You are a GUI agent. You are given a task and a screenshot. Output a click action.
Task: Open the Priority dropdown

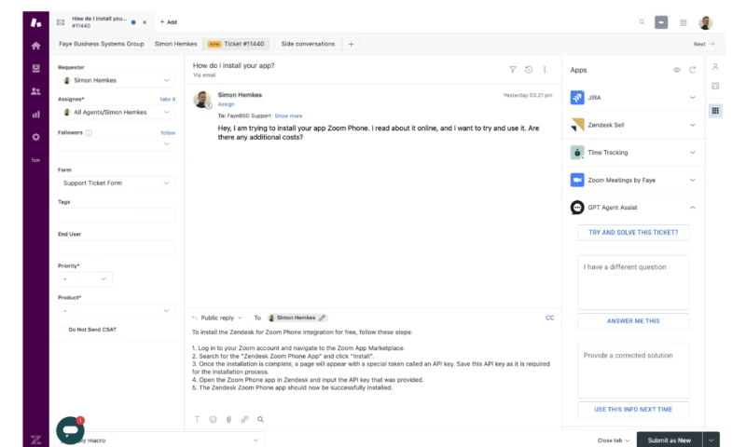pos(85,278)
